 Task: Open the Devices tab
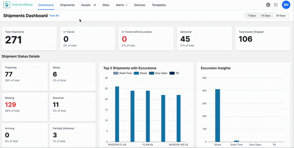tap(140, 5)
